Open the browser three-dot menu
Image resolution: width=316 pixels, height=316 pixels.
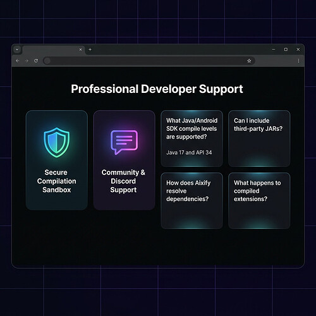[x=298, y=61]
